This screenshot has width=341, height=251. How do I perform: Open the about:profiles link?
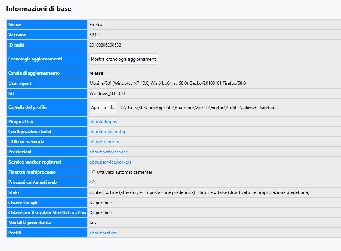tap(103, 233)
